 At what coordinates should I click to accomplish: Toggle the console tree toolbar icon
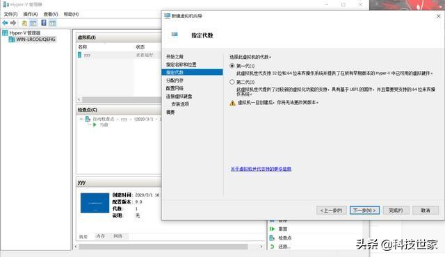click(x=33, y=23)
